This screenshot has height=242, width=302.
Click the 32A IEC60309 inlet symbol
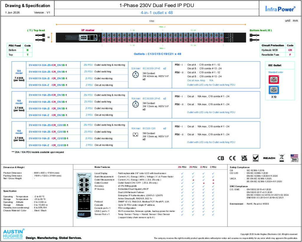pos(136,74)
